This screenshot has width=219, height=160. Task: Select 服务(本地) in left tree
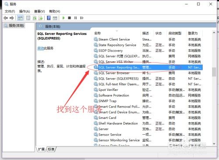tap(14, 26)
